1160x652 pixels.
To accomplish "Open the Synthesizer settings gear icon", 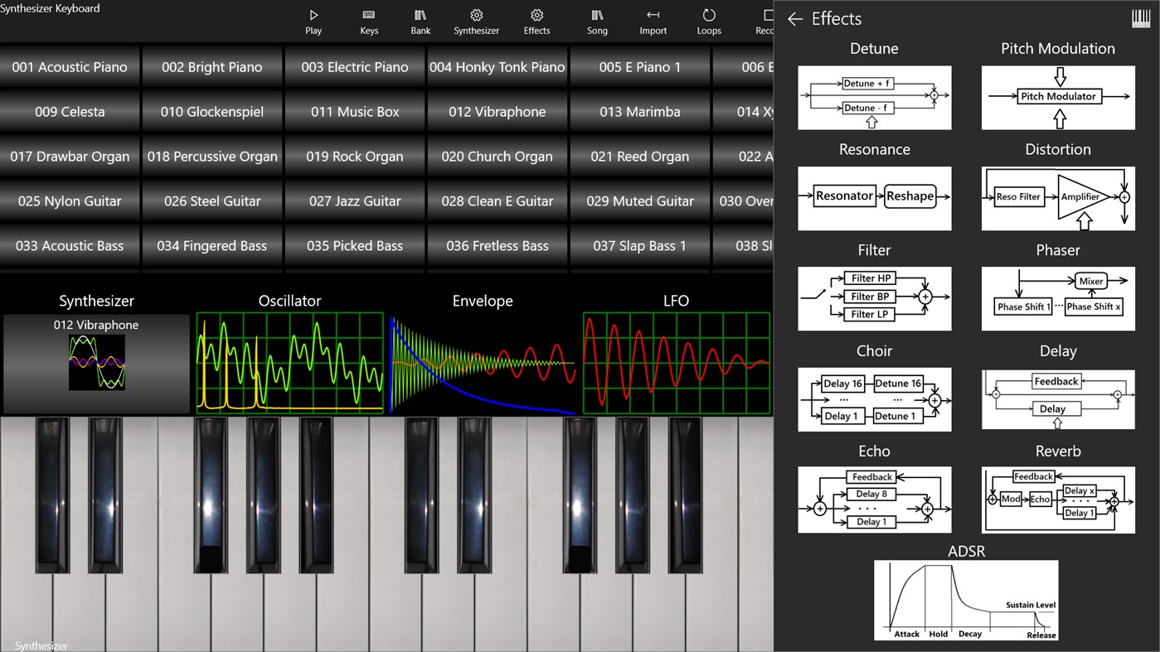I will click(x=477, y=22).
